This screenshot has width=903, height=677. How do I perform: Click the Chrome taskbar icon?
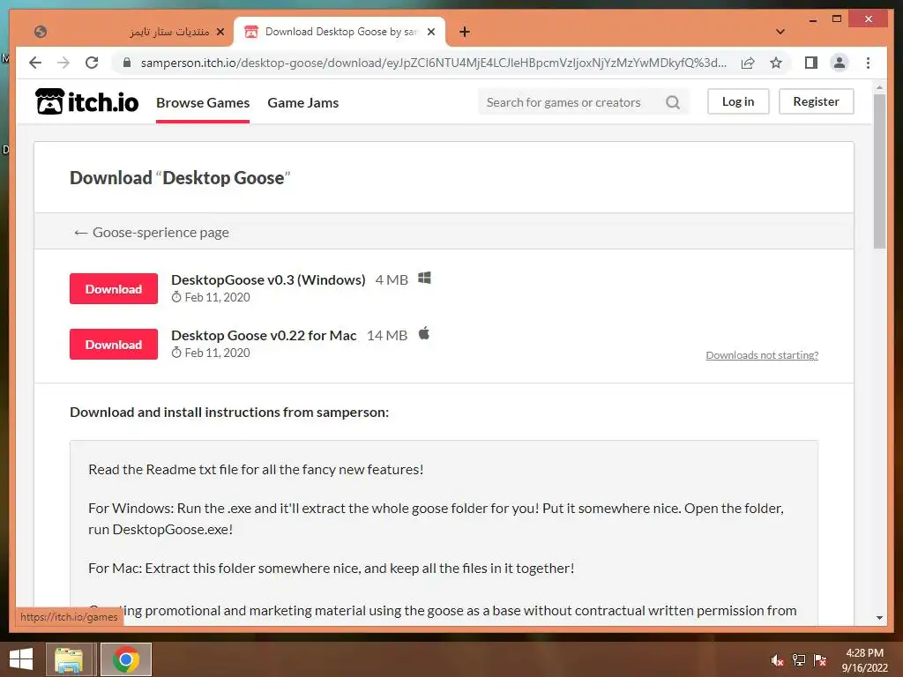126,659
